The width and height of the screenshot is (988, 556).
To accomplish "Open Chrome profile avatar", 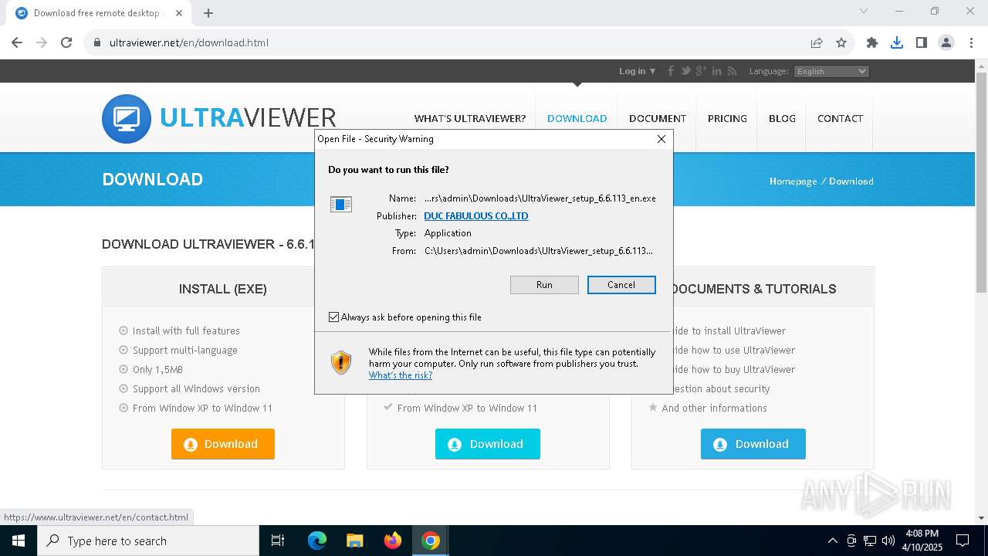I will tap(946, 42).
